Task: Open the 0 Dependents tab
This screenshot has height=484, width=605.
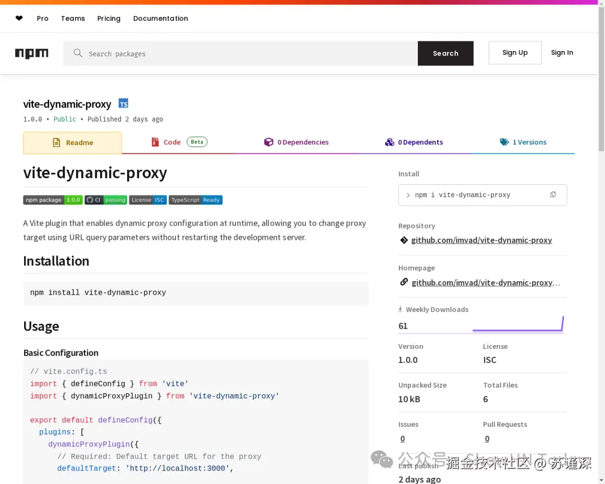Action: tap(413, 142)
